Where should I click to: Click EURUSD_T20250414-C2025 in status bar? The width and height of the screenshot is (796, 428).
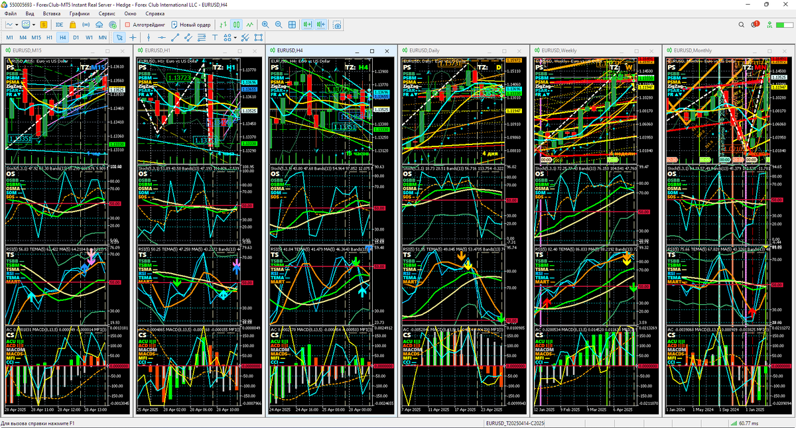tap(515, 423)
